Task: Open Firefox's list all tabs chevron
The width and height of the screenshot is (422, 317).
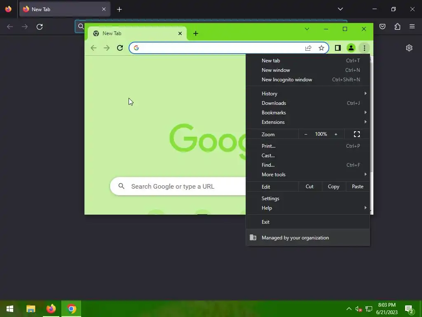Action: (x=340, y=9)
